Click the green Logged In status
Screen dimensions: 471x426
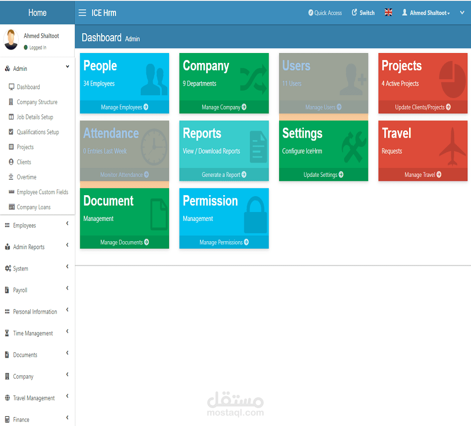(35, 48)
